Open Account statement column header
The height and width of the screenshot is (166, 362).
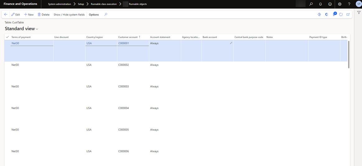click(x=160, y=37)
